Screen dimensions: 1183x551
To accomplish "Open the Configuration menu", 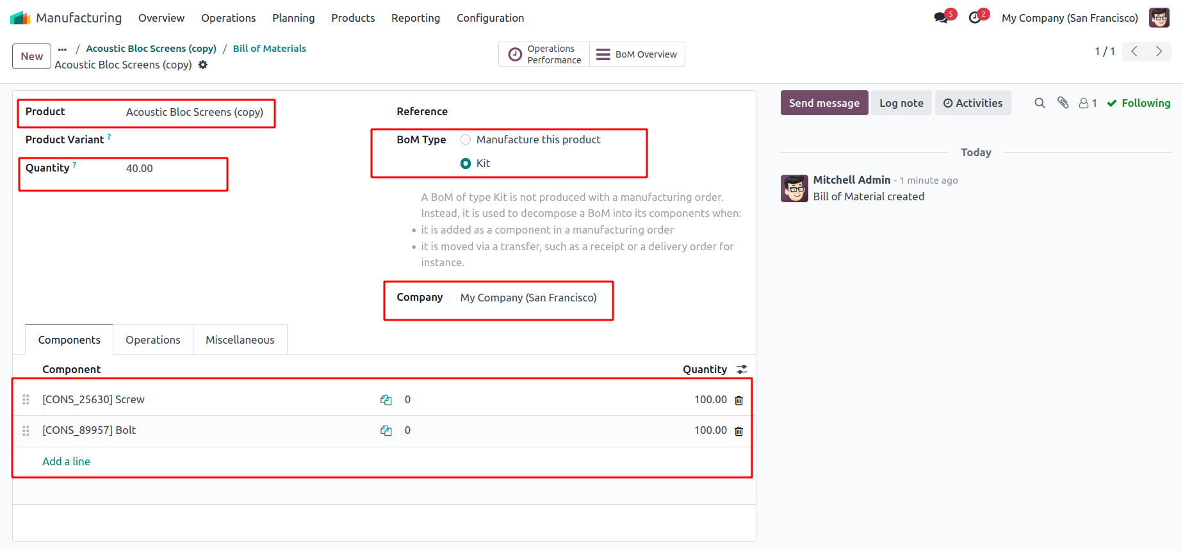I will point(490,18).
